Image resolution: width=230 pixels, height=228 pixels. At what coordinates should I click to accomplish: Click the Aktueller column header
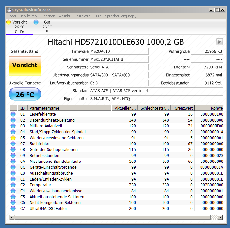point(125,108)
